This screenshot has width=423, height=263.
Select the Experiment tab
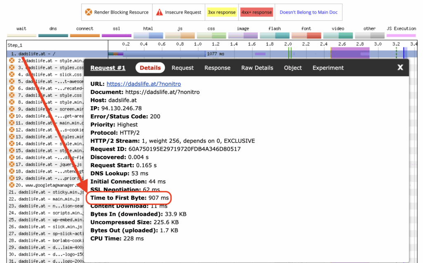point(328,68)
